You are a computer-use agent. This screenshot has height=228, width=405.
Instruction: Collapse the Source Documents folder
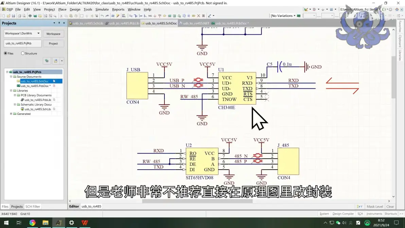(x=11, y=77)
